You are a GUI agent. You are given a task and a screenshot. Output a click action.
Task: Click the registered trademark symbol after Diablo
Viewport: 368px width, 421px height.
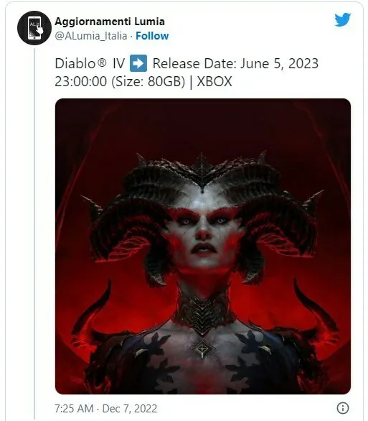[x=102, y=62]
